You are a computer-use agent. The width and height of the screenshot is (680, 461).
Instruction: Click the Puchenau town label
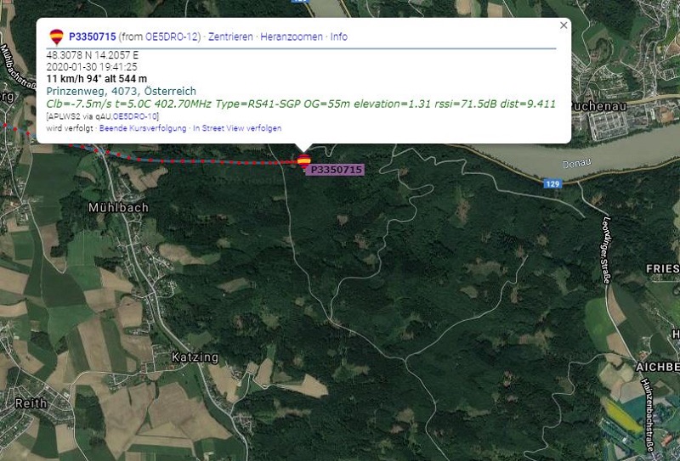click(x=598, y=106)
